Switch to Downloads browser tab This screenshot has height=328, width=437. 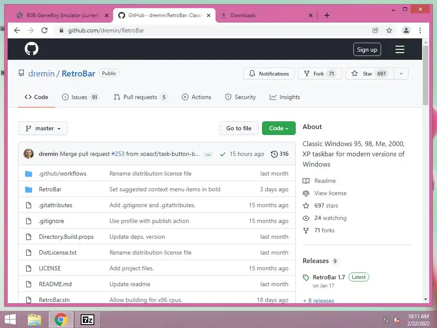(266, 15)
